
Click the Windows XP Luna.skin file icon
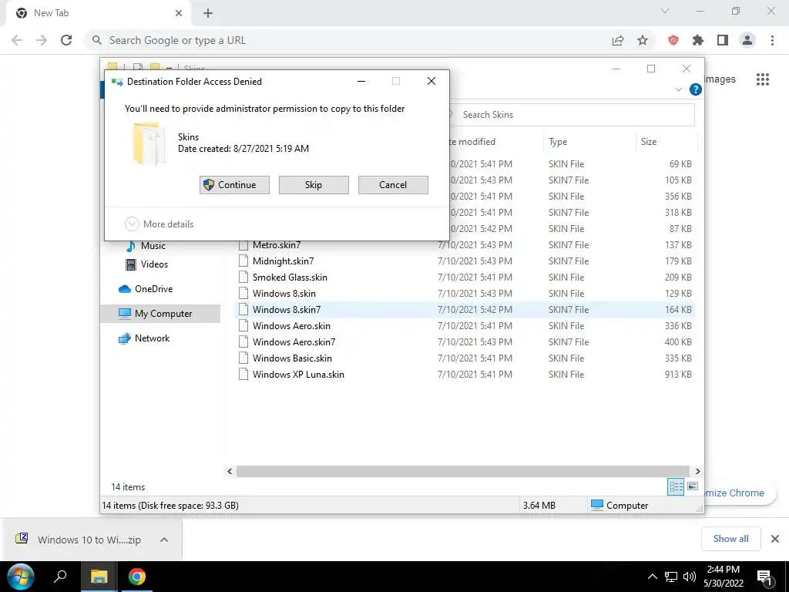click(243, 375)
